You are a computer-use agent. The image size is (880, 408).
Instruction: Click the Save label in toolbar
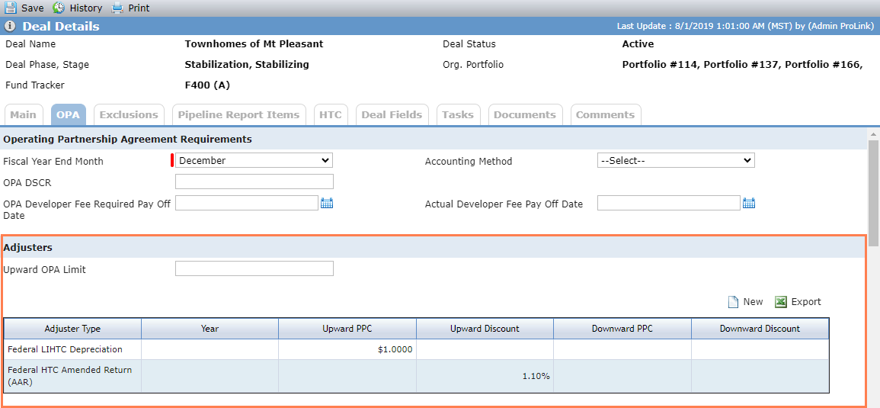pos(33,8)
